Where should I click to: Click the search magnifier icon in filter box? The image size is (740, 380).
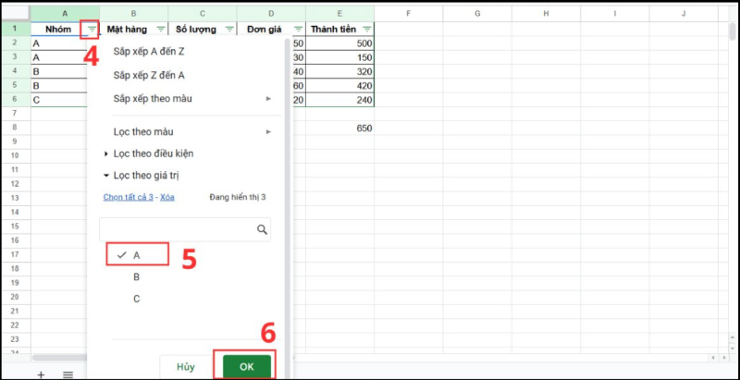click(262, 229)
